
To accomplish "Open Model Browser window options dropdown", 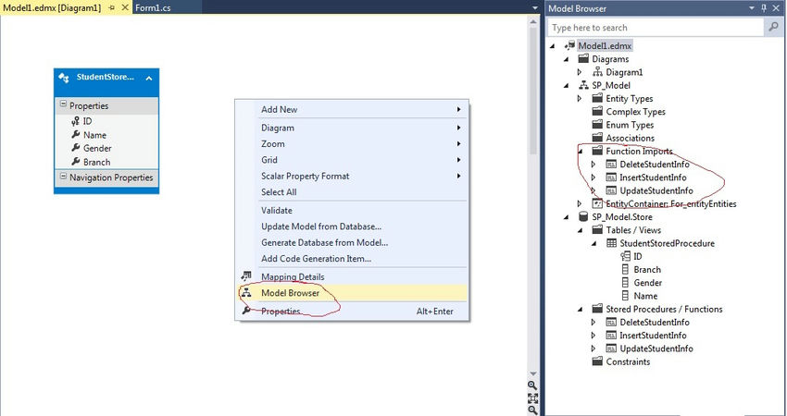I will click(752, 8).
